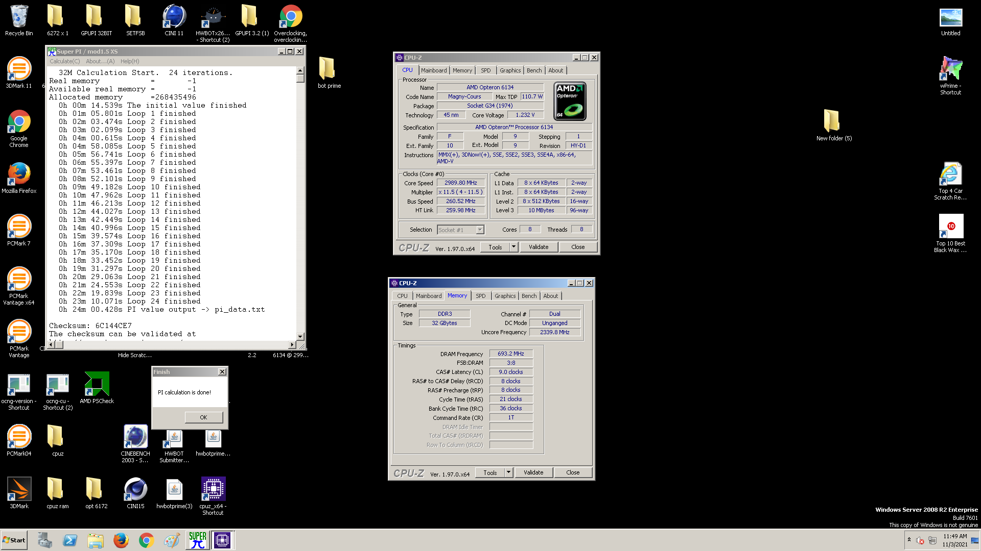Launch the HWBOTx265 shortcut icon
Screen dimensions: 981x551
click(213, 23)
